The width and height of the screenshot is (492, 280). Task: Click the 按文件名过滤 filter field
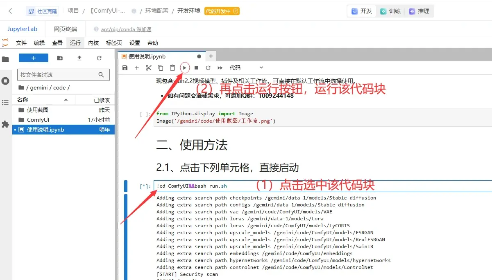(x=63, y=75)
